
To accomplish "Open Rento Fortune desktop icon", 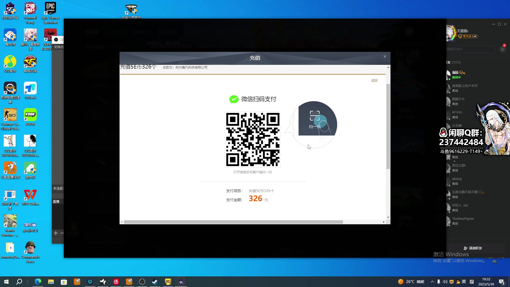I will pos(10,226).
